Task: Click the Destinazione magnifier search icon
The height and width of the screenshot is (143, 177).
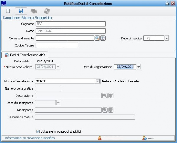Action: coord(105,96)
